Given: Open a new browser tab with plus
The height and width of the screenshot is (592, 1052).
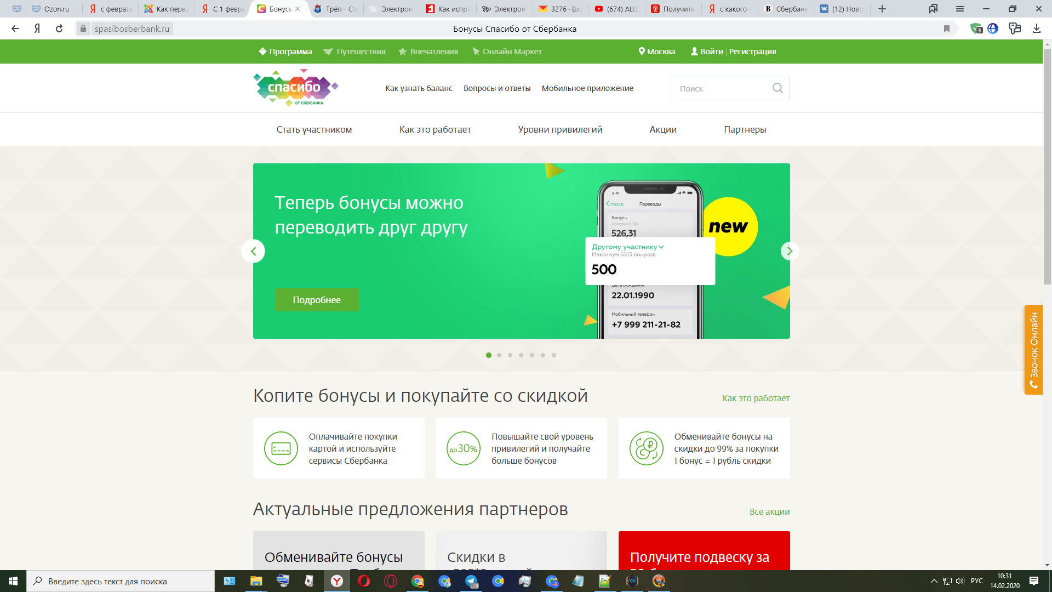Looking at the screenshot, I should (882, 9).
